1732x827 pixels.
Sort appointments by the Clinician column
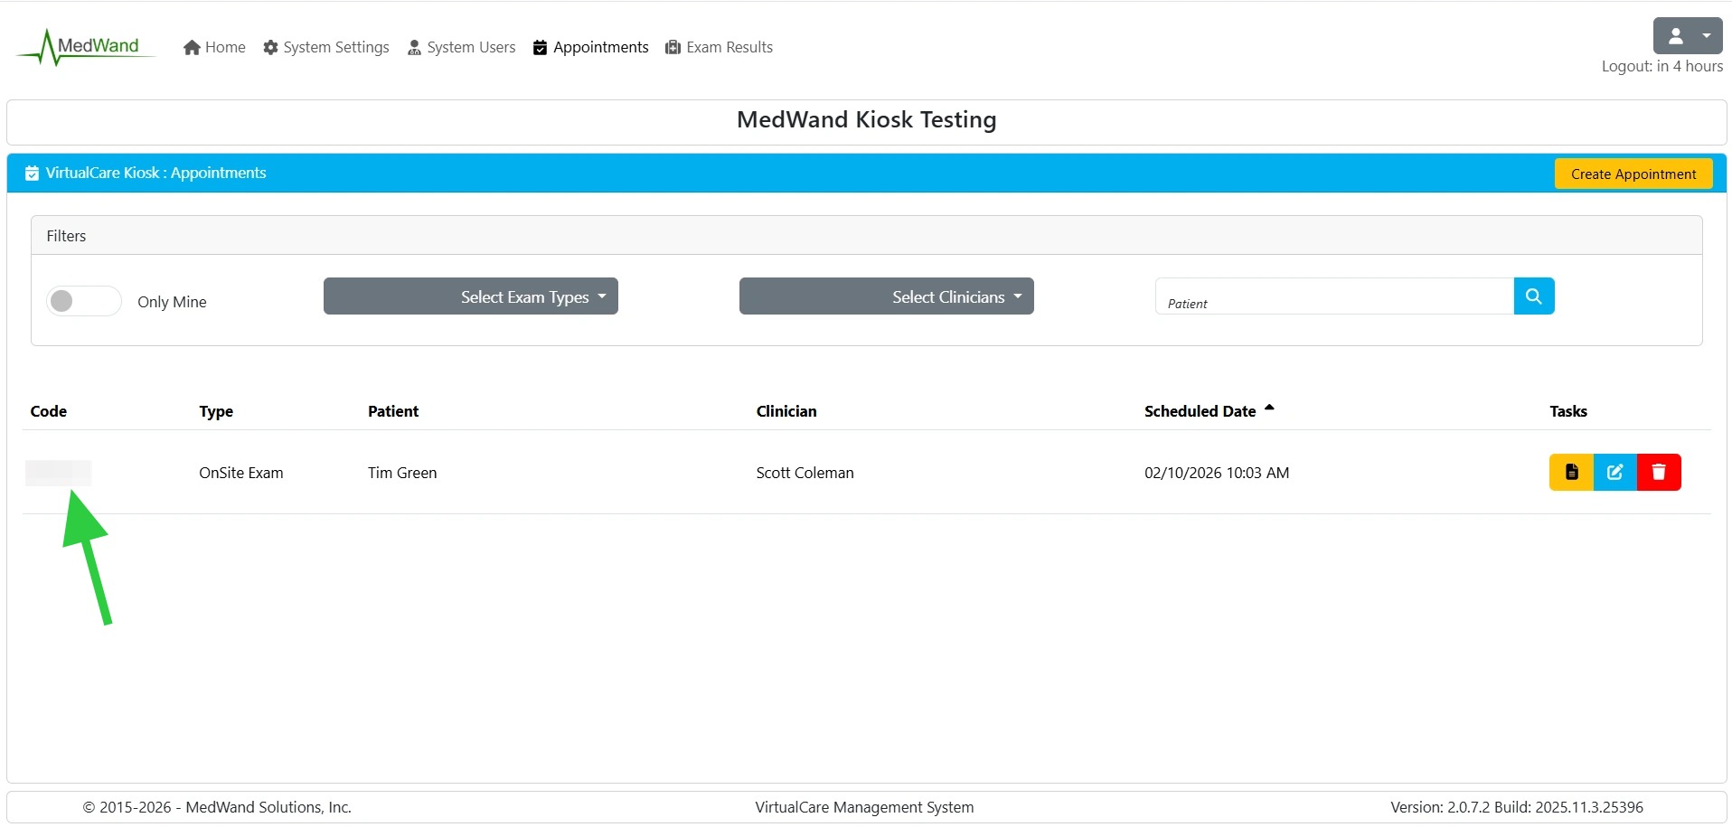786,411
